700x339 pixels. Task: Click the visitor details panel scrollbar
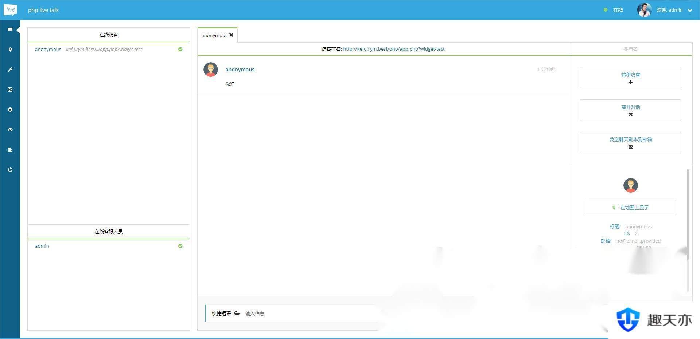688,214
